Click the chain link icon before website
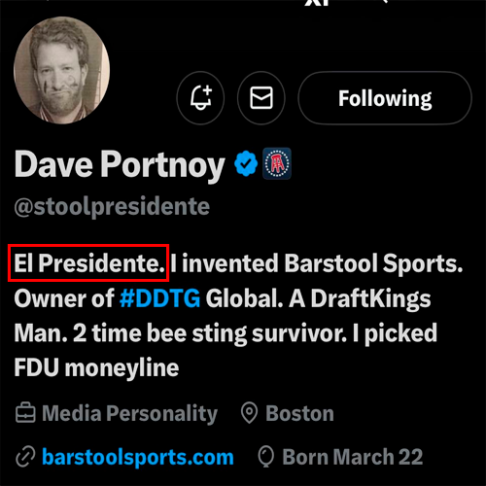Viewport: 486px width, 486px height. click(x=25, y=457)
